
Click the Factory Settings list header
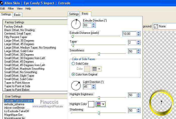pyautogui.click(x=35, y=22)
